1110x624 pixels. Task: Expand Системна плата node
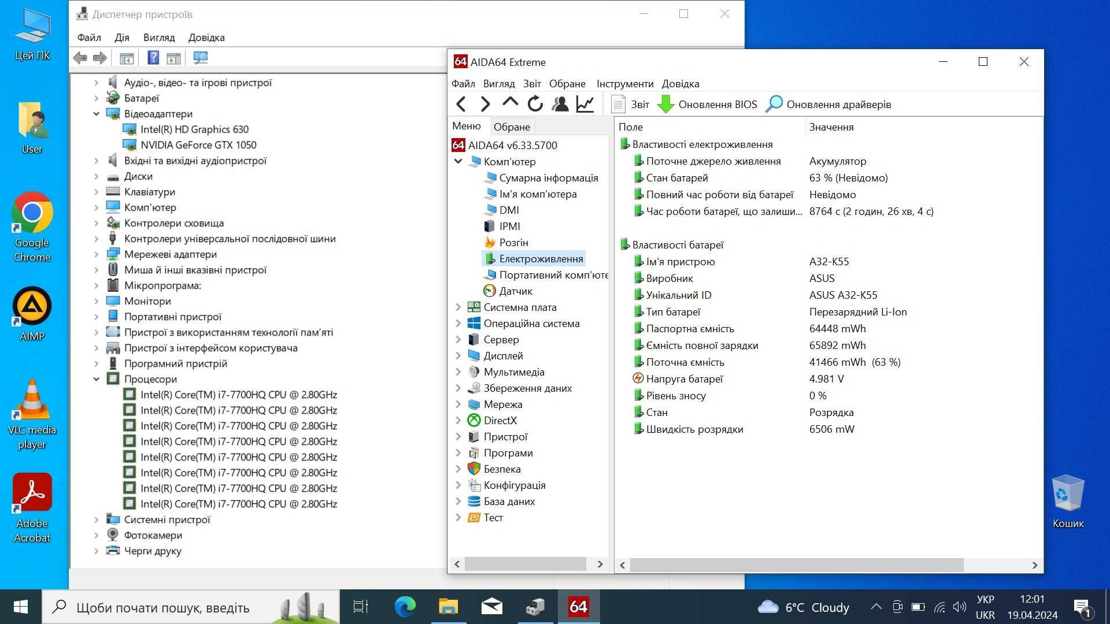(x=458, y=307)
